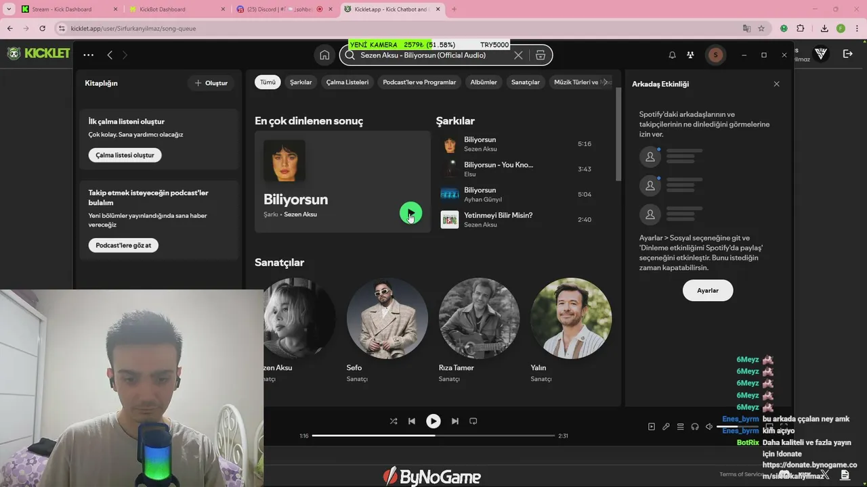Go forward in Spotify navigation
This screenshot has height=487, width=867.
(125, 55)
